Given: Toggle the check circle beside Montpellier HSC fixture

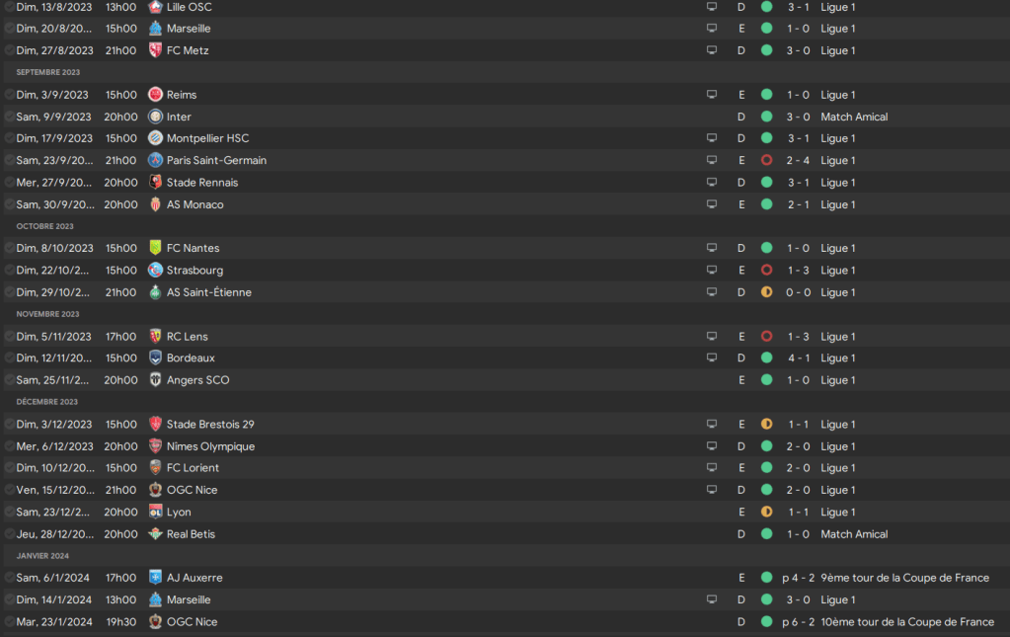Looking at the screenshot, I should pyautogui.click(x=9, y=138).
